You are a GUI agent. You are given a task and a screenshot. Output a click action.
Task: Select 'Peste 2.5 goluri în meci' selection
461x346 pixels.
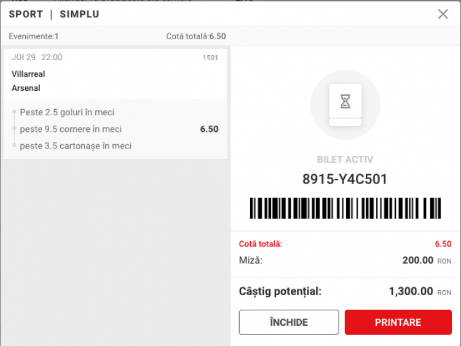point(67,112)
